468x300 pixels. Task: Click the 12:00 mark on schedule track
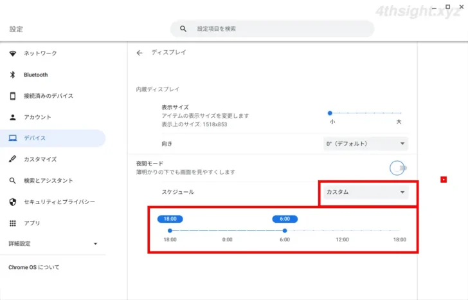point(343,230)
